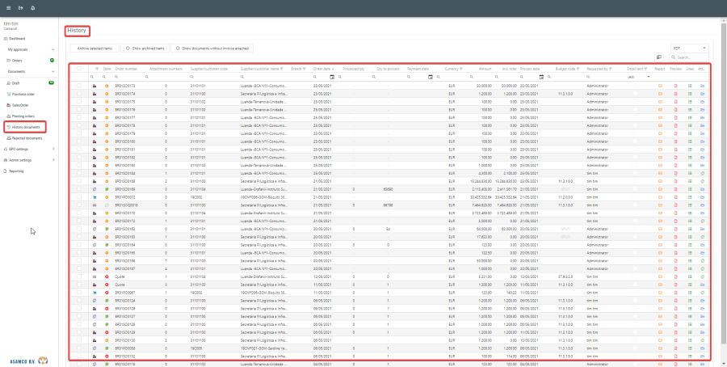Viewport: 727px width, 367px height.
Task: Select the checkbox for row BR01SO0173
Action: (x=79, y=85)
